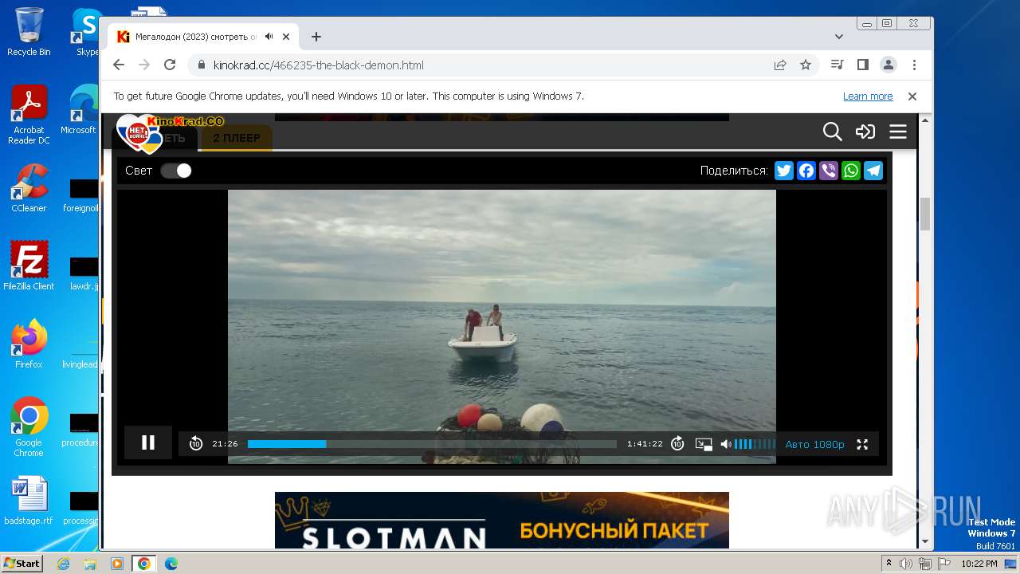1020x574 pixels.
Task: Mute the video player volume
Action: tap(726, 444)
